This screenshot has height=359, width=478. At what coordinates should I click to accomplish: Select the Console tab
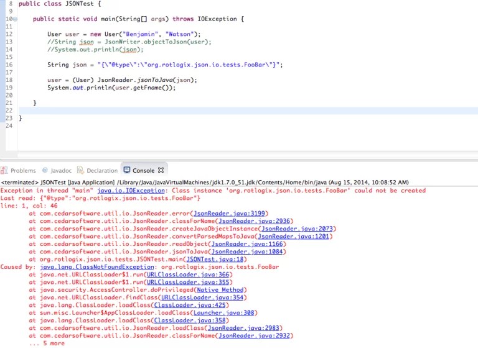[x=143, y=171]
